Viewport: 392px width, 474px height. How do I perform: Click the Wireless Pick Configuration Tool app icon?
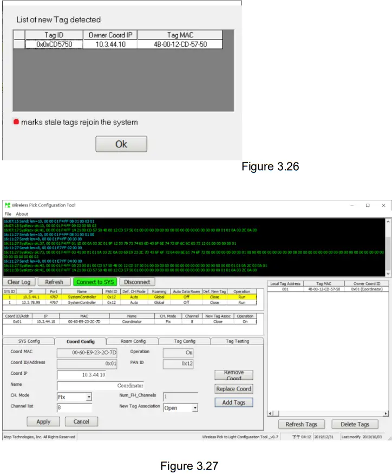(x=8, y=205)
